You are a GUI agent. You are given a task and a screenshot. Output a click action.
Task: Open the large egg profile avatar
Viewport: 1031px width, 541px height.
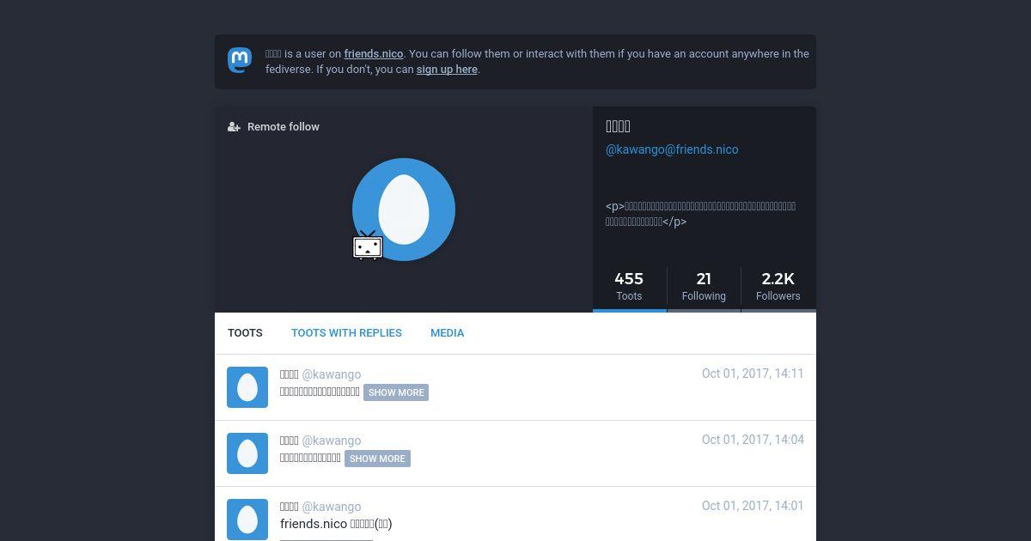(x=404, y=210)
